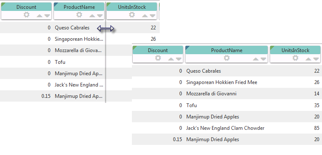Select truncated 'Singaporean Hokkie...' cell

point(79,39)
